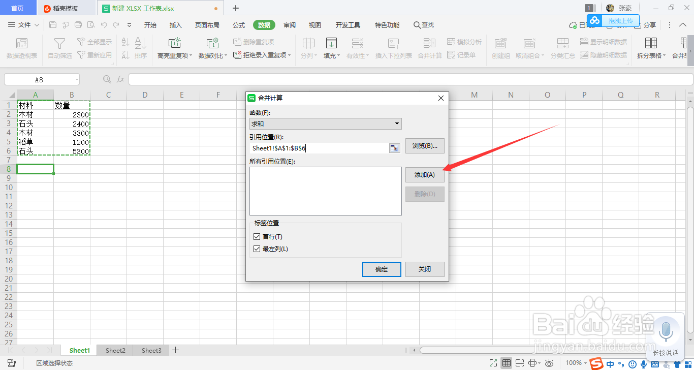Click the new tab plus icon

coord(236,8)
